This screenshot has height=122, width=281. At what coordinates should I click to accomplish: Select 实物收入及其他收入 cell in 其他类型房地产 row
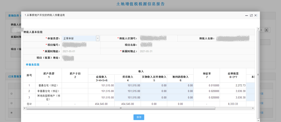154,98
